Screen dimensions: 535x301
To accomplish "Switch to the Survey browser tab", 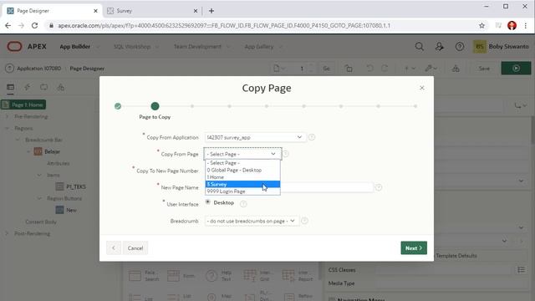I will (x=152, y=11).
